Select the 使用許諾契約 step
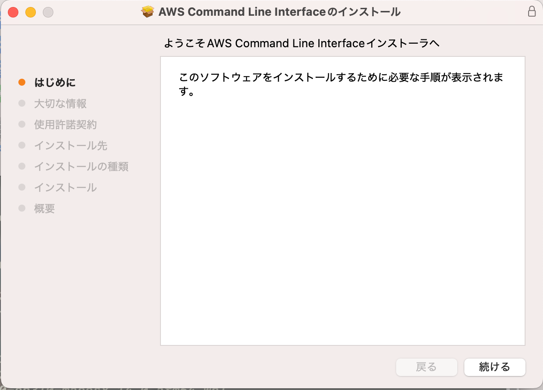Viewport: 543px width, 390px height. (66, 125)
